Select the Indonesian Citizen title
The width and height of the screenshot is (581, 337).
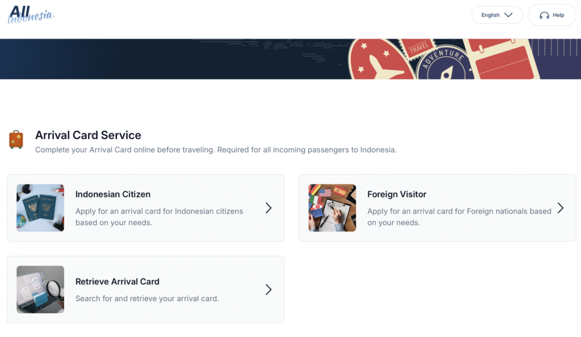(113, 194)
